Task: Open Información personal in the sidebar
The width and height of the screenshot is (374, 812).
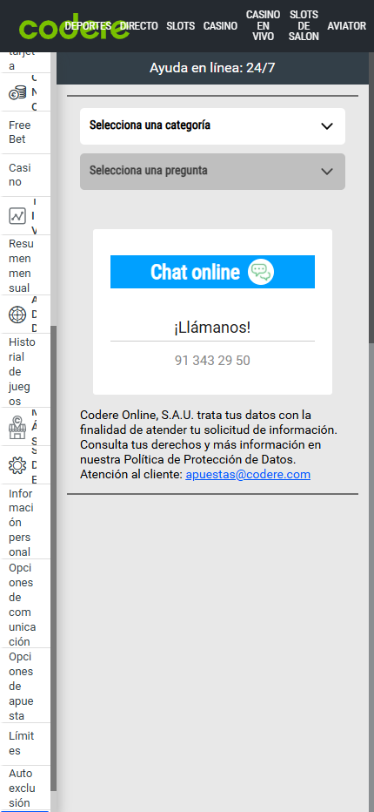Action: point(25,523)
